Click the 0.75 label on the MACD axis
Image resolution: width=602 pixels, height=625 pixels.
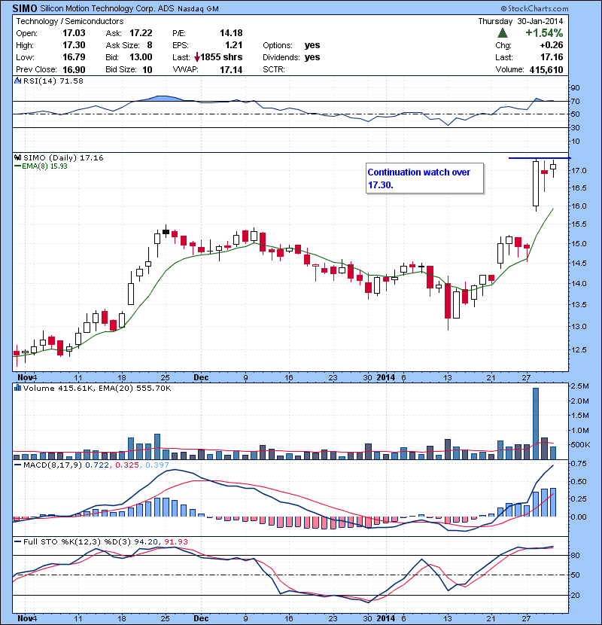[x=579, y=464]
